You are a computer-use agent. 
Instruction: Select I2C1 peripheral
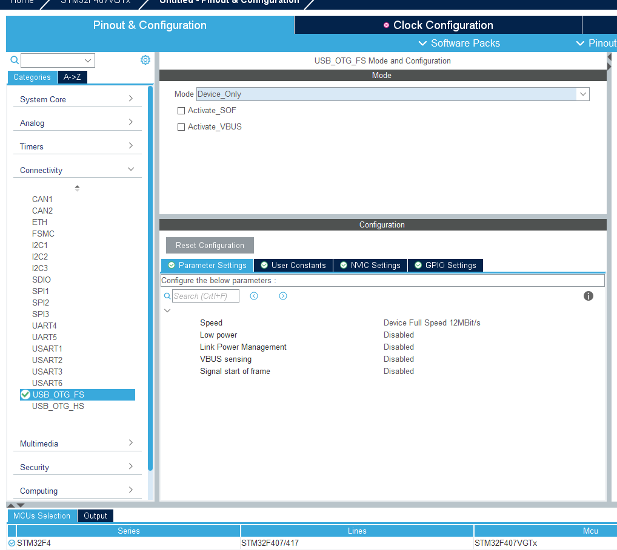coord(40,245)
